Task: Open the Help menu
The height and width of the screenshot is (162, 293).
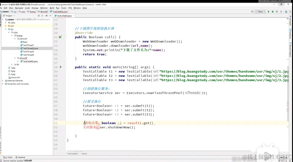Action: 85,8
